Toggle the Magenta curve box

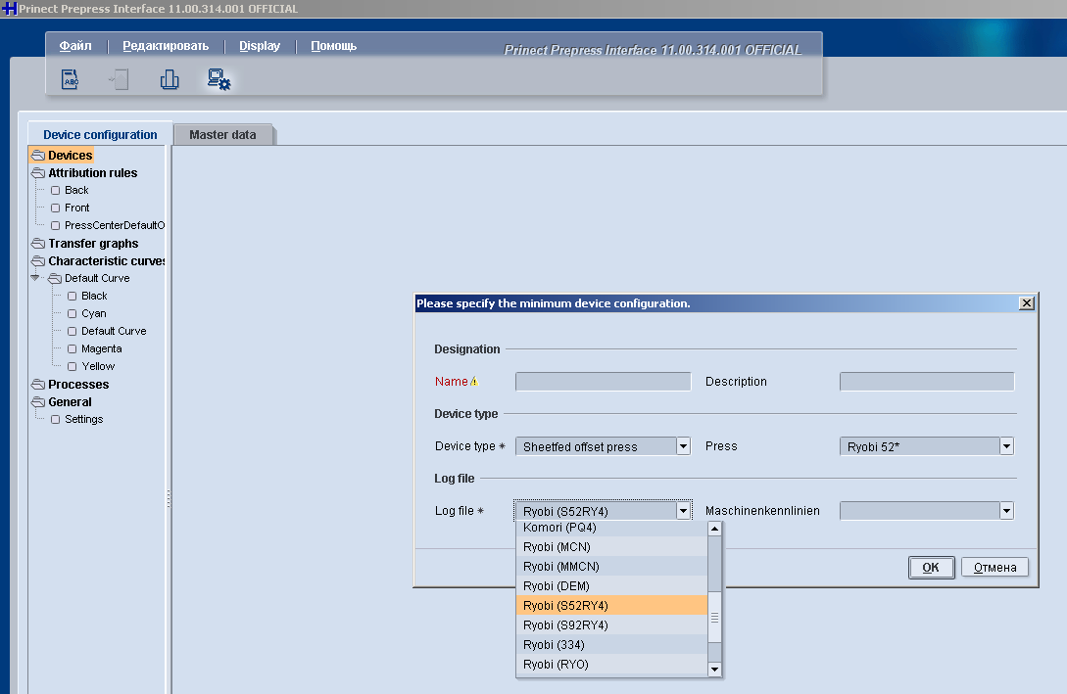[x=73, y=348]
